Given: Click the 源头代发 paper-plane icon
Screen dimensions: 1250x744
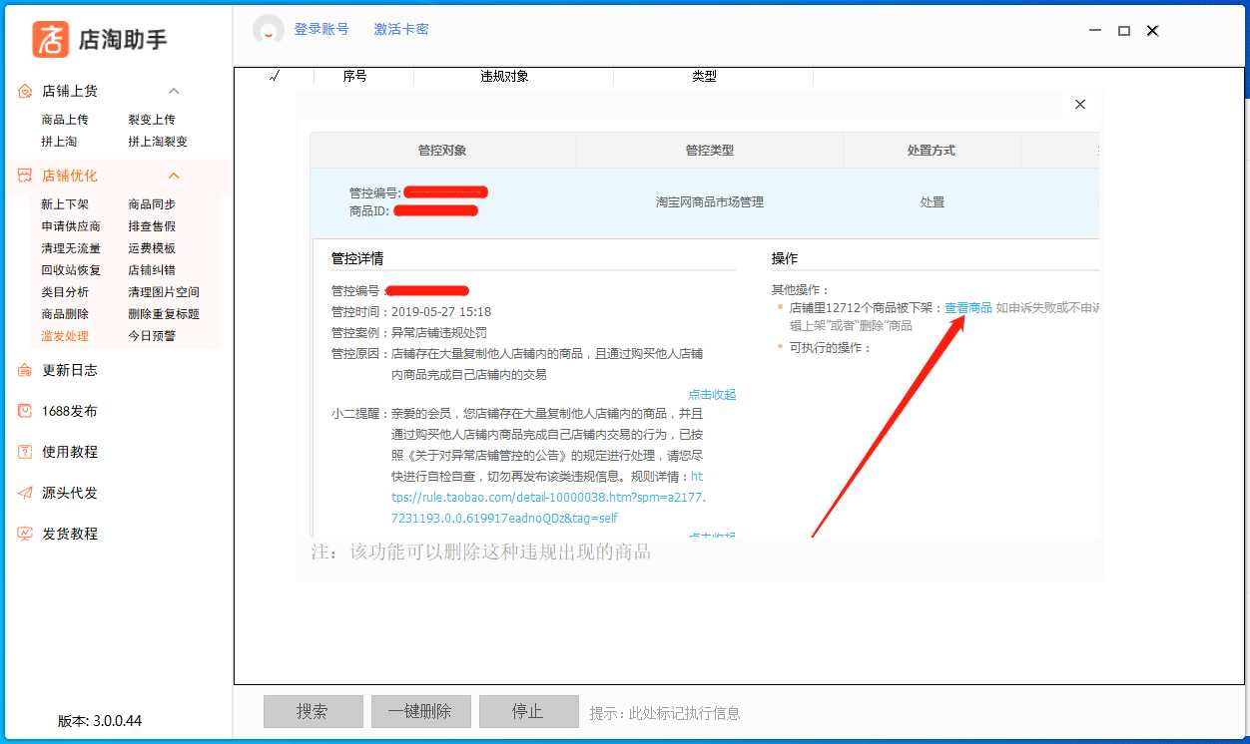Looking at the screenshot, I should [x=25, y=493].
